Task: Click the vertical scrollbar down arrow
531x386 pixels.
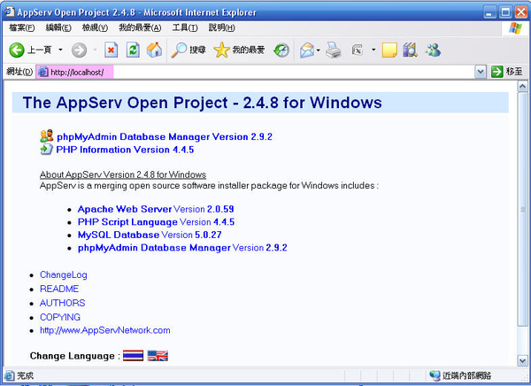Action: coord(522,360)
